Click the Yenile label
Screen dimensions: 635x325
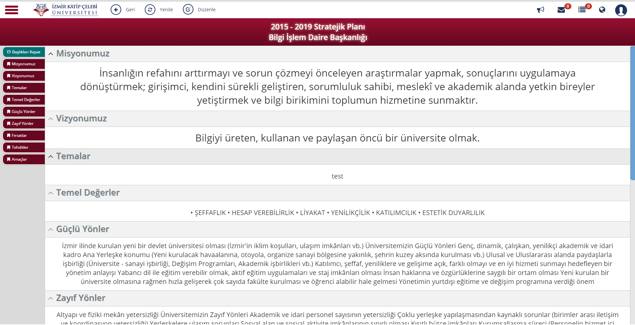(166, 10)
